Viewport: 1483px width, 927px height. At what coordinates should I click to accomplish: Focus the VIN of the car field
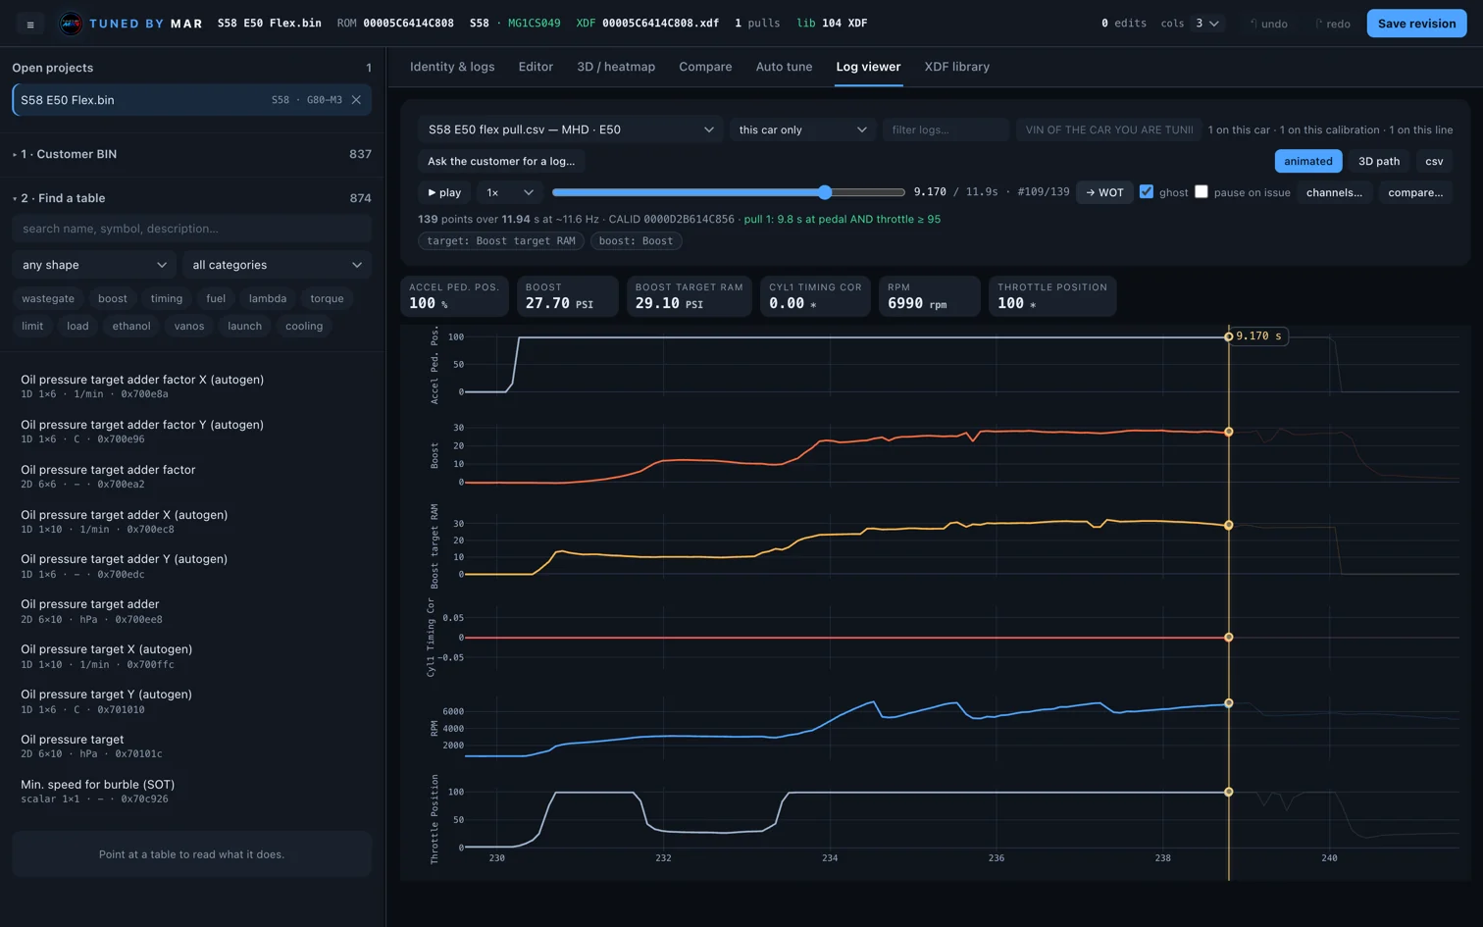1108,129
